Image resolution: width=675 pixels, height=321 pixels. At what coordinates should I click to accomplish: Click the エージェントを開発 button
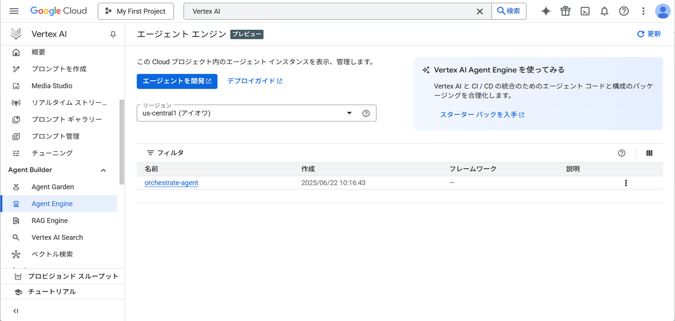point(177,81)
